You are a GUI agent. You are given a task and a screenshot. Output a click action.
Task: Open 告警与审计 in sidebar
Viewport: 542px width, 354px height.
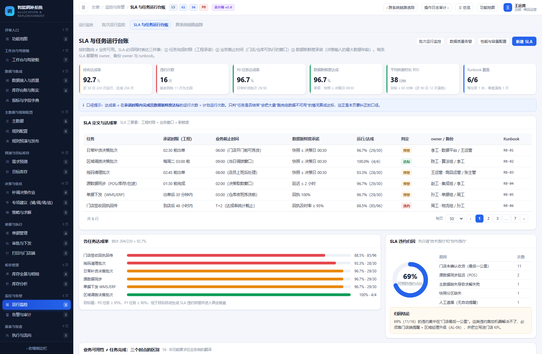click(37, 315)
